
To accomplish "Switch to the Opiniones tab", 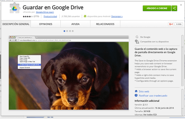I will coord(46,24).
